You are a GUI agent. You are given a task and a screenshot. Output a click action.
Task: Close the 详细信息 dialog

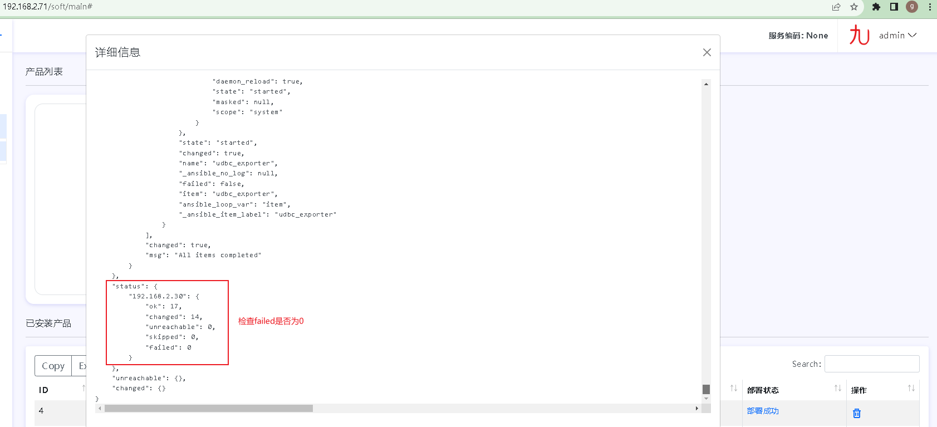(x=707, y=52)
